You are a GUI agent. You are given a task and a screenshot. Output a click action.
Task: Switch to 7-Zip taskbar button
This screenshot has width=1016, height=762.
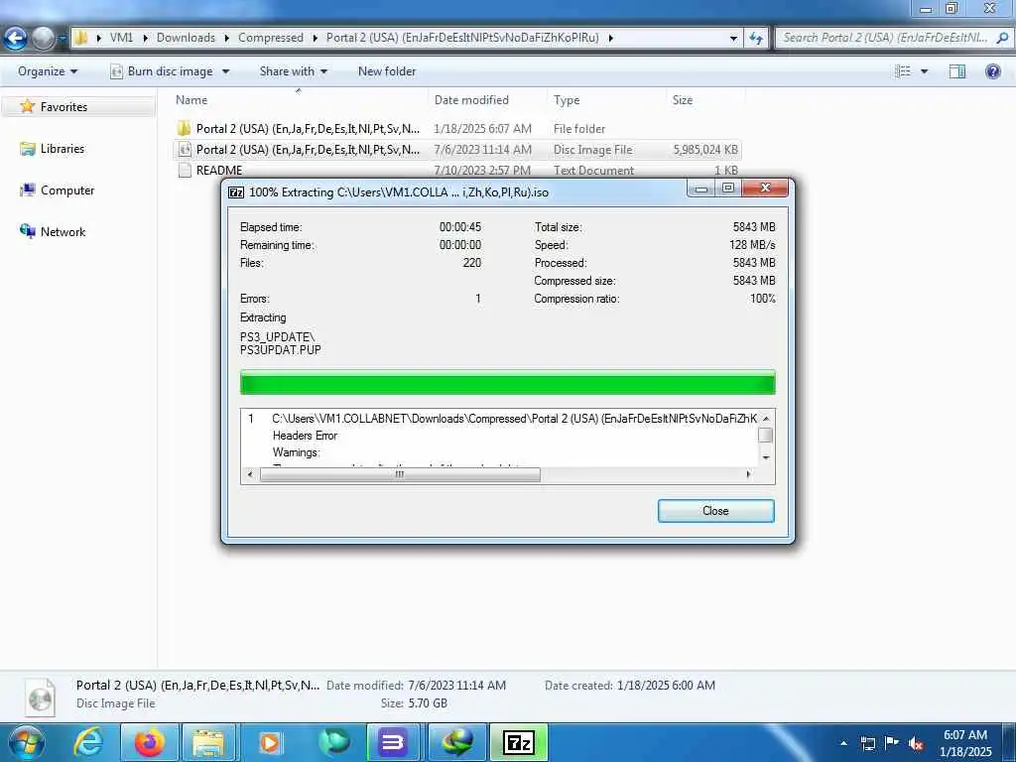[x=518, y=742]
